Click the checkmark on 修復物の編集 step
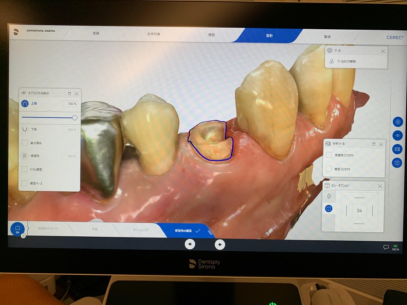The image size is (407, 305). pos(197,231)
